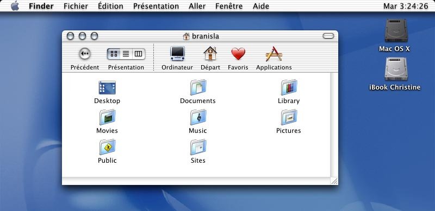Switch to list view mode
This screenshot has height=211, width=435.
(126, 54)
